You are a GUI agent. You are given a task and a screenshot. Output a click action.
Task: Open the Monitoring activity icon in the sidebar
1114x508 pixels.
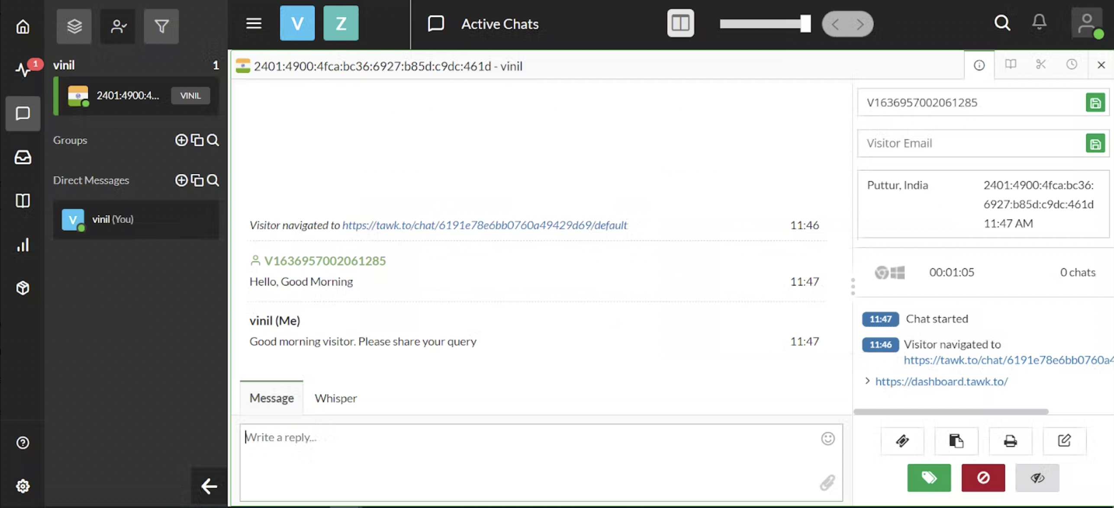pyautogui.click(x=23, y=69)
